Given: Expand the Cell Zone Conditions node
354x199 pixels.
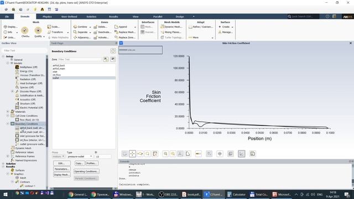Looking at the screenshot, I should (x=8, y=116).
